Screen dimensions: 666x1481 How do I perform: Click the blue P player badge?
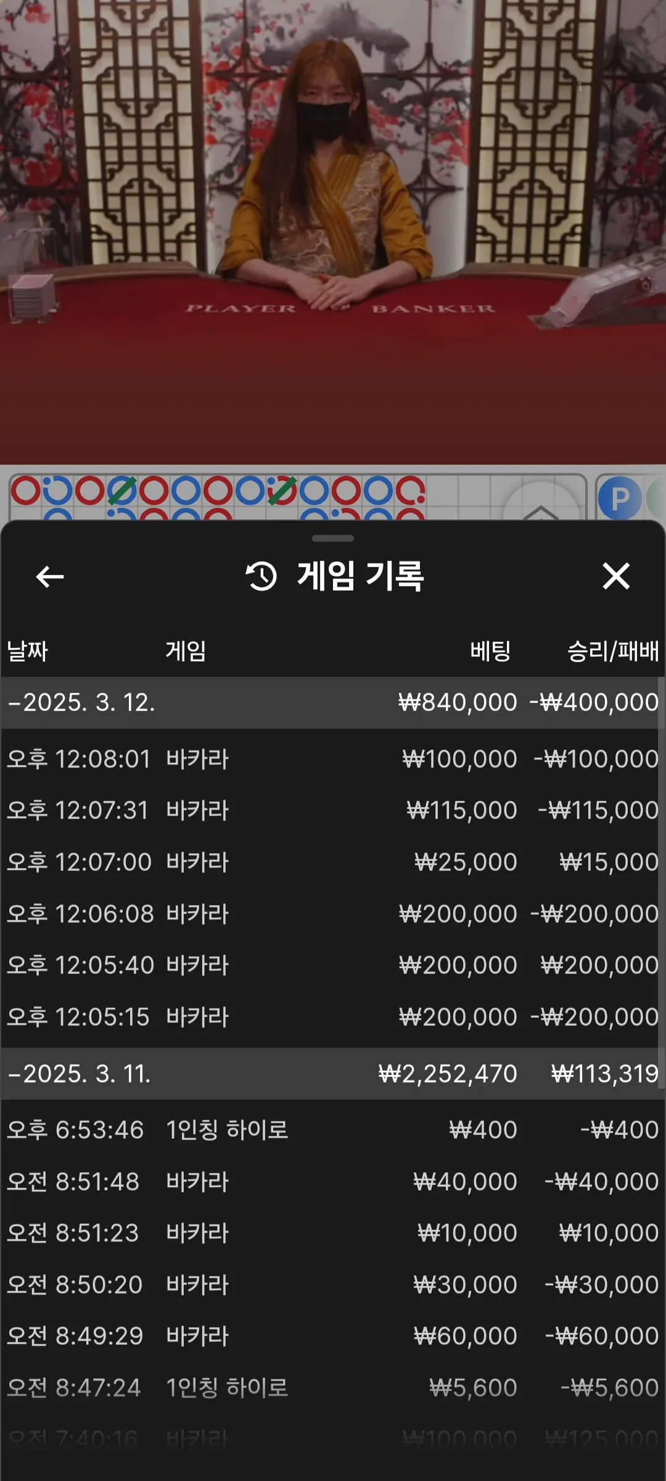(619, 498)
